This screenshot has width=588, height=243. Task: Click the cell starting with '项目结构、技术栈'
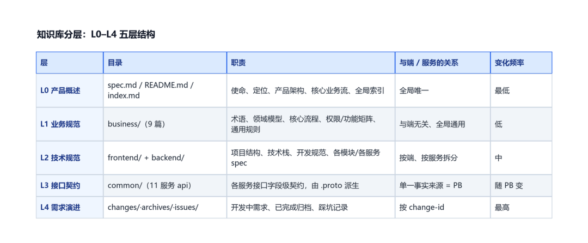coord(311,158)
